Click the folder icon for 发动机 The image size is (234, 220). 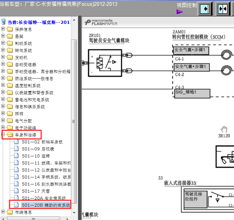click(x=10, y=57)
